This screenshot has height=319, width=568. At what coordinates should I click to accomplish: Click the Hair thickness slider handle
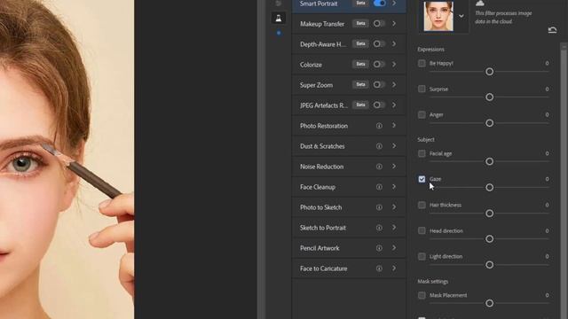[489, 214]
